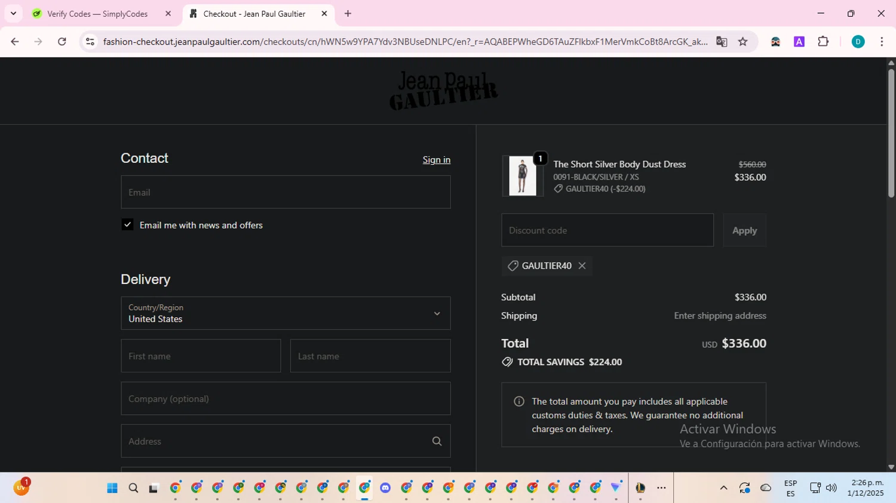Open the tab search dropdown chevron

pyautogui.click(x=13, y=14)
